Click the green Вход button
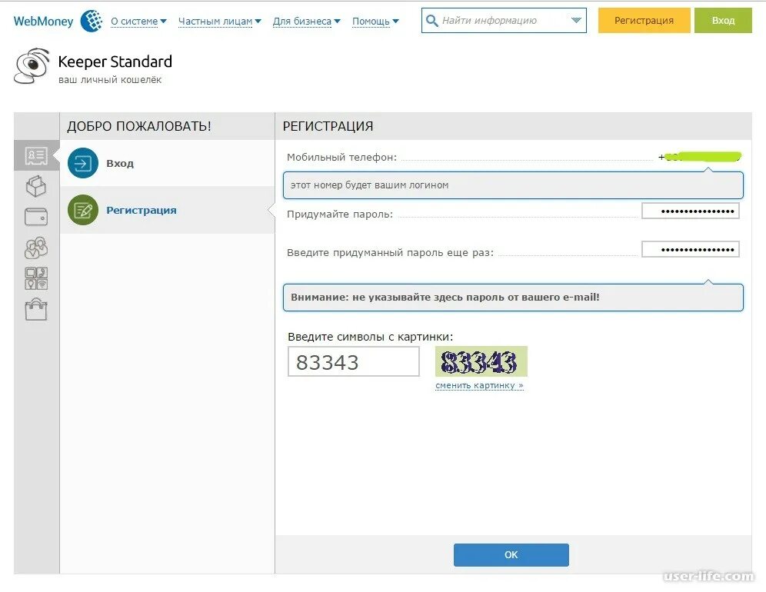Image resolution: width=766 pixels, height=592 pixels. [723, 21]
